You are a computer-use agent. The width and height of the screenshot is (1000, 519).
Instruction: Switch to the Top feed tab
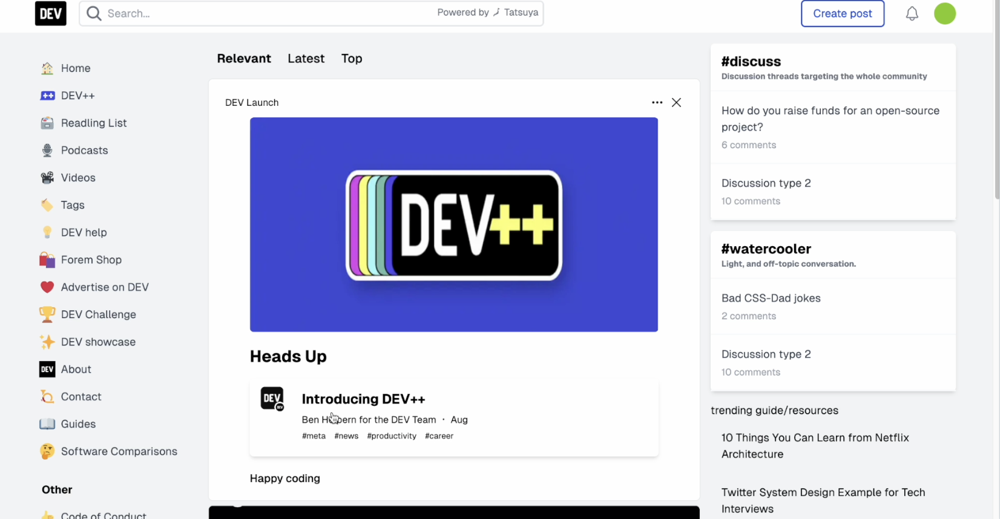click(x=352, y=59)
